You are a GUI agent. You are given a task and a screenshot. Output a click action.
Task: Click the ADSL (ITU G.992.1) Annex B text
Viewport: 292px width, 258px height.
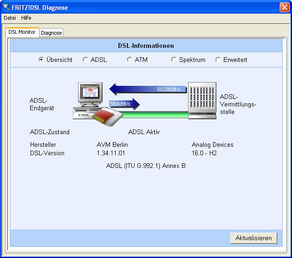pos(146,166)
